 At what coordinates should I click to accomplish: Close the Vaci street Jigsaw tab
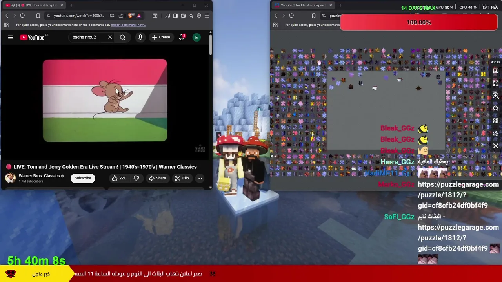click(331, 5)
